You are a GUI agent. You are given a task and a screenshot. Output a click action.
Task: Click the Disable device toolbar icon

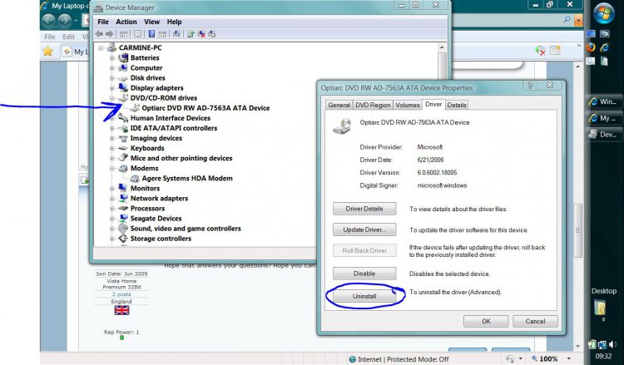(212, 34)
